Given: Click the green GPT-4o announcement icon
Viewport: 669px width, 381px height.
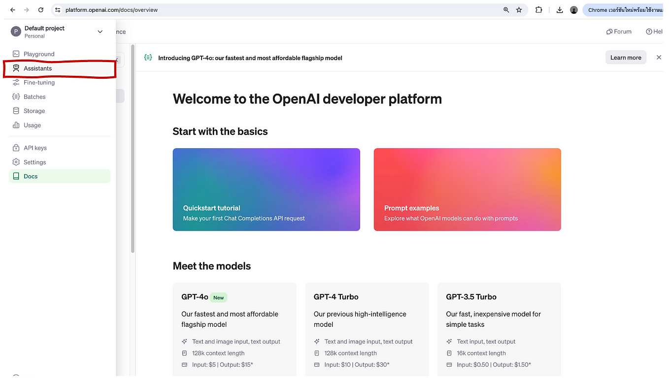Looking at the screenshot, I should click(148, 58).
